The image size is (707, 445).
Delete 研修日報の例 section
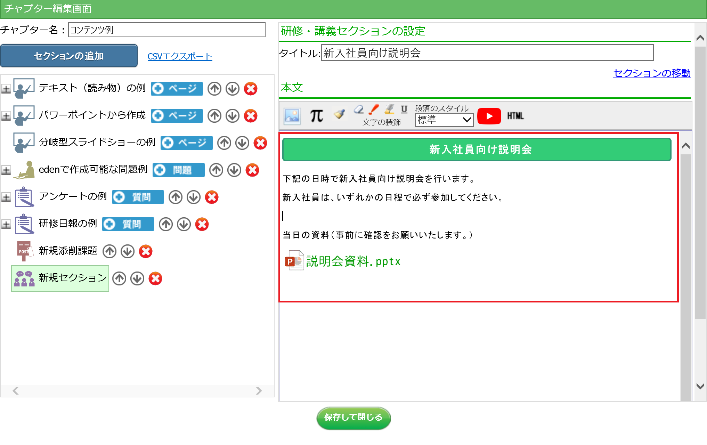pyautogui.click(x=202, y=224)
